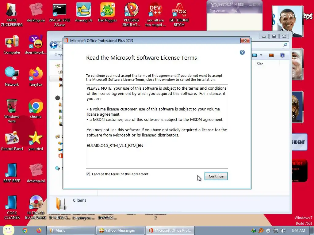Minimize the Explorer window
This screenshot has width=314, height=235.
[x=264, y=36]
